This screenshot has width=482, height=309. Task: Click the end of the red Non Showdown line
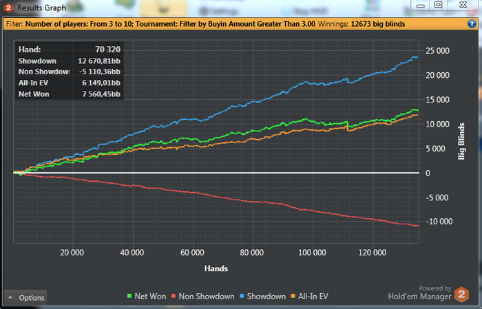417,226
